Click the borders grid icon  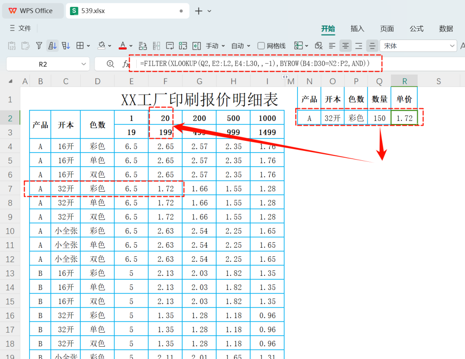click(x=80, y=46)
